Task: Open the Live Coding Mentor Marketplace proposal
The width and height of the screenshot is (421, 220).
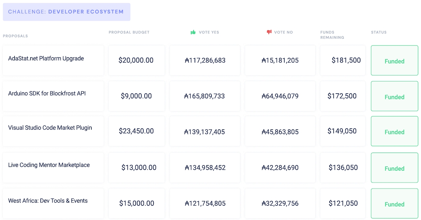Action: pos(49,165)
